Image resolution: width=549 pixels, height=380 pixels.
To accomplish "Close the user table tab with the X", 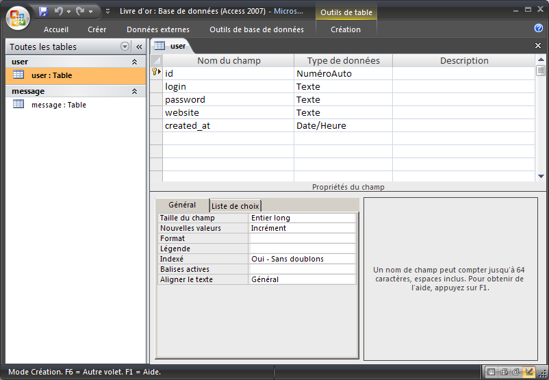I will [x=537, y=45].
